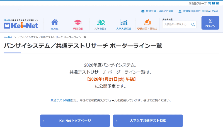Image resolution: width=223 pixels, height=134 pixels.
Task: Select the 学問情報 menu label
Action: [78, 29]
